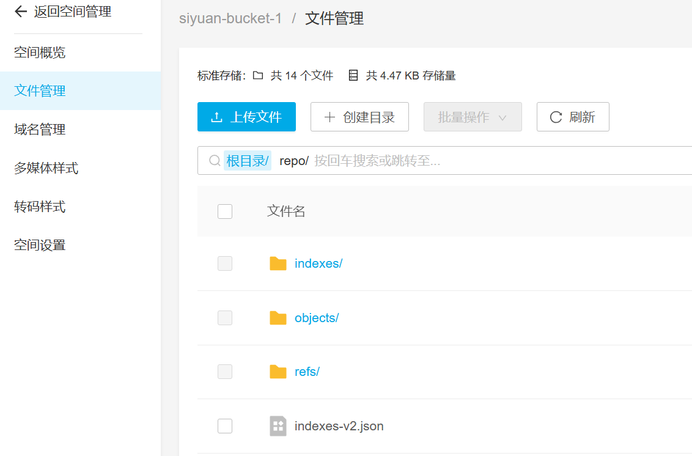Click the indexes/ folder icon

pyautogui.click(x=278, y=263)
